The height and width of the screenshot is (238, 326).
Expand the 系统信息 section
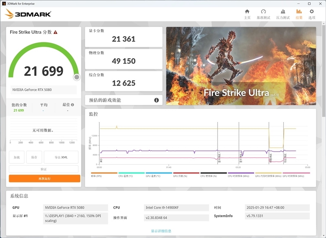pyautogui.click(x=20, y=195)
